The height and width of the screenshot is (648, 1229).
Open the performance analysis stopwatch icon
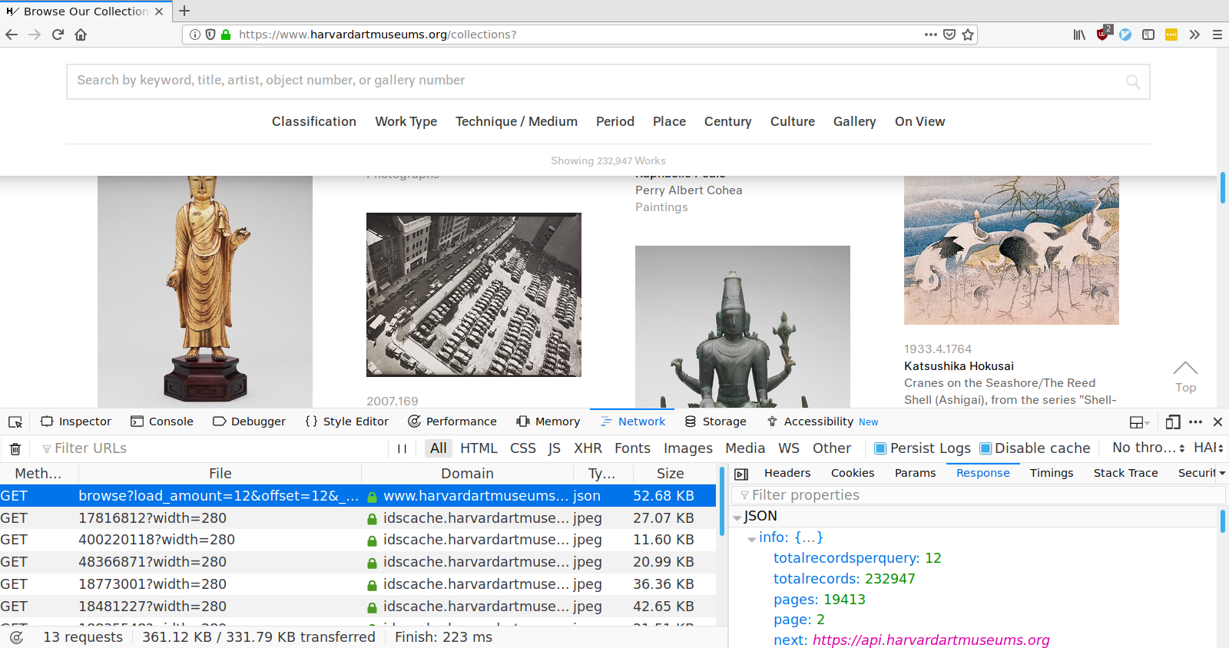point(16,637)
